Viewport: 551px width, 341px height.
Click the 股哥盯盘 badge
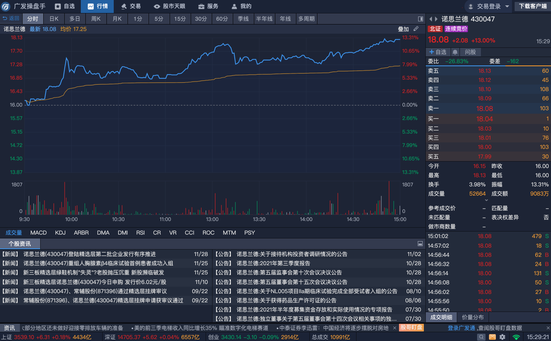click(412, 328)
